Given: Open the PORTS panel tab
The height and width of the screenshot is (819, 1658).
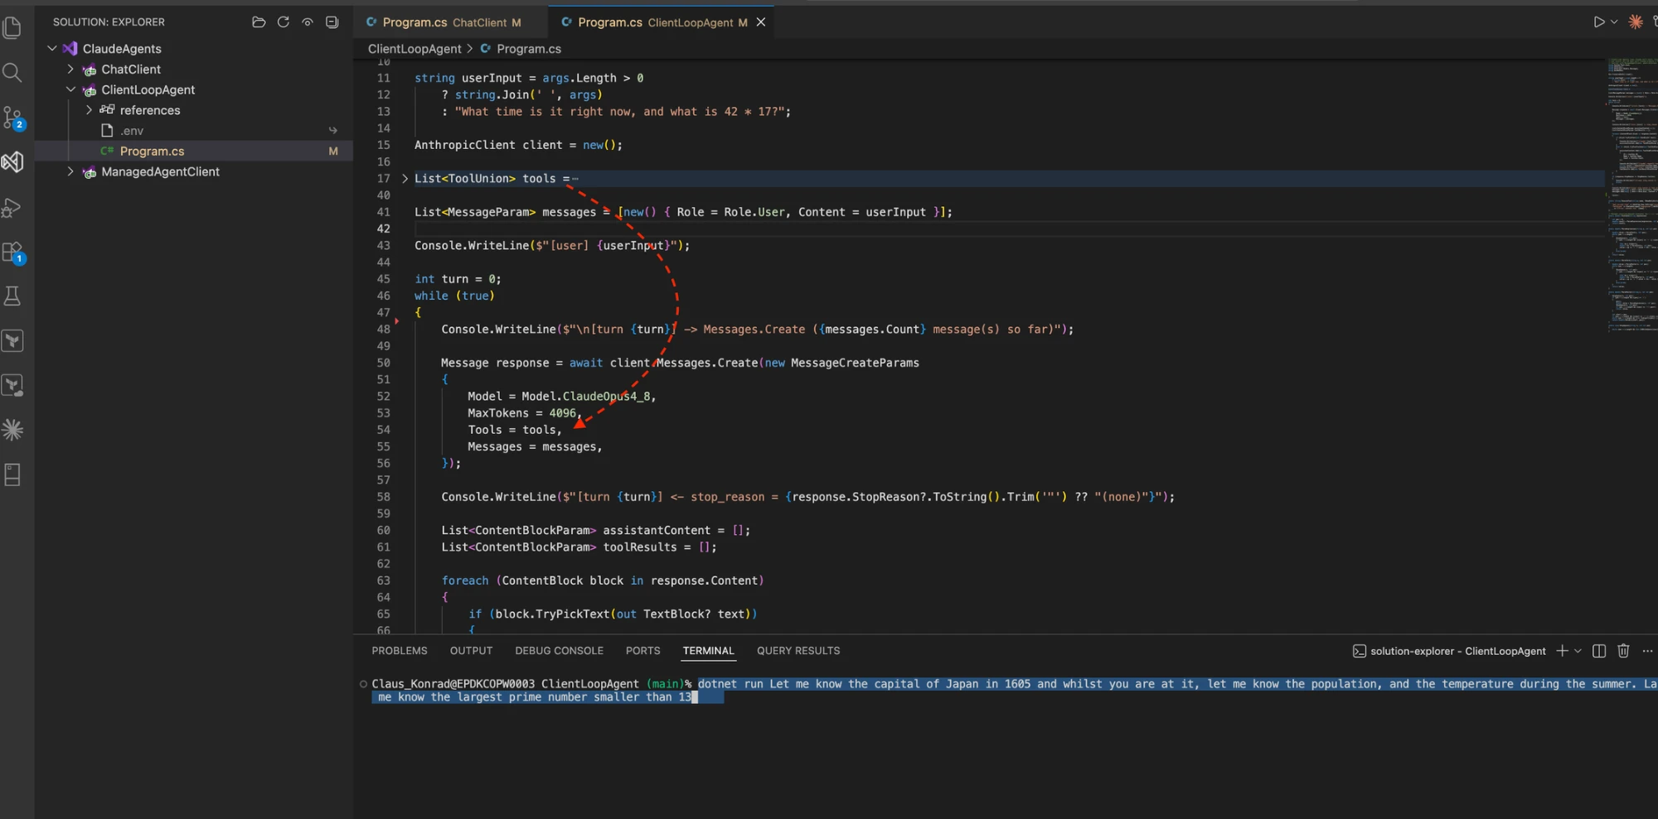Looking at the screenshot, I should pyautogui.click(x=642, y=651).
